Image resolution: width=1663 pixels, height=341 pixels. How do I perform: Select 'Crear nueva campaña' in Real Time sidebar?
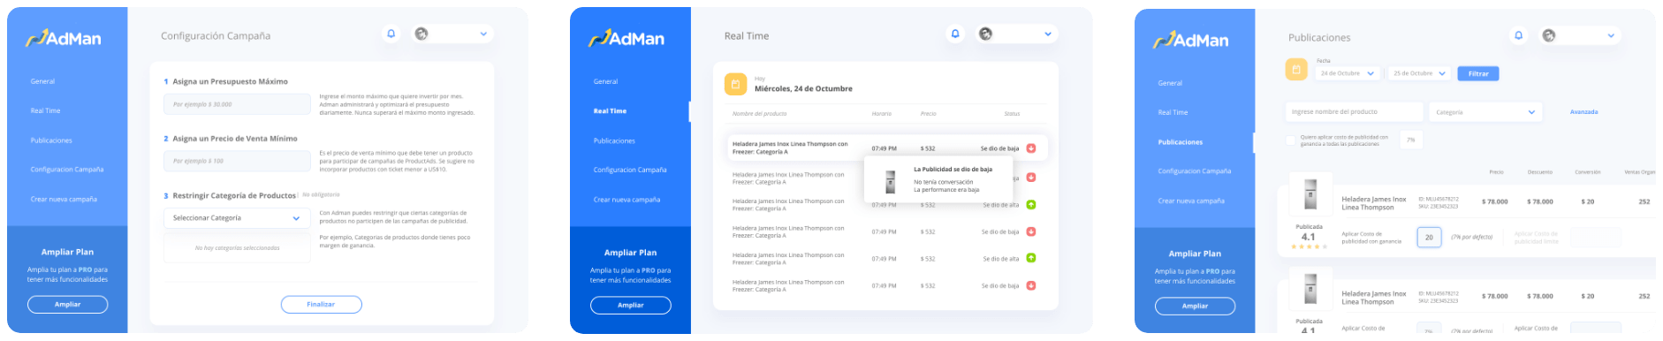(x=626, y=200)
